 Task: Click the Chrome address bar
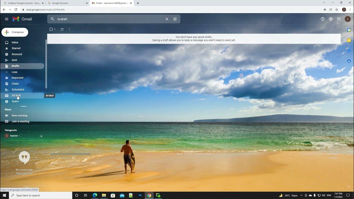pyautogui.click(x=171, y=9)
